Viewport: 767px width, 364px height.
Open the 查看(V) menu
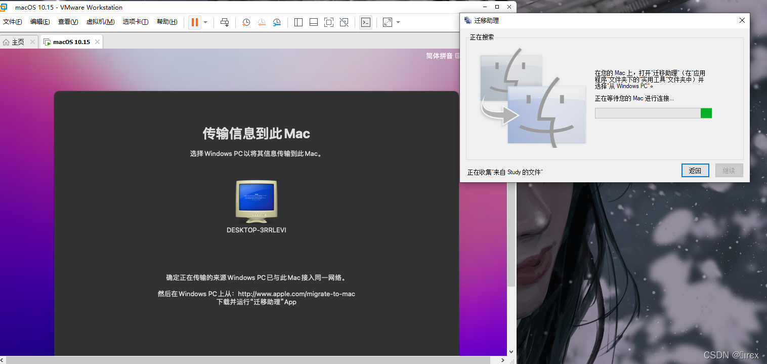point(68,22)
